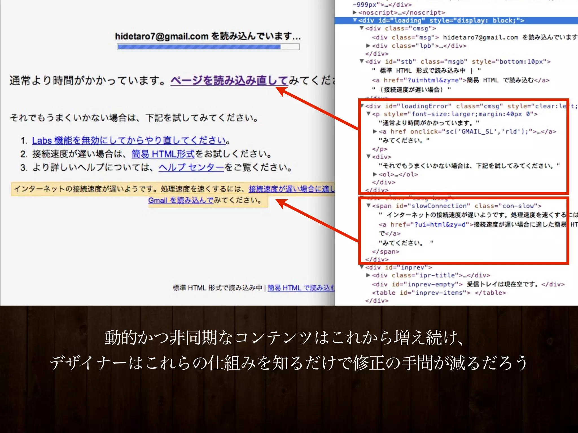Image resolution: width=578 pixels, height=433 pixels.
Task: Select the a href="?ui=html&zy=d" source line
Action: [478, 224]
